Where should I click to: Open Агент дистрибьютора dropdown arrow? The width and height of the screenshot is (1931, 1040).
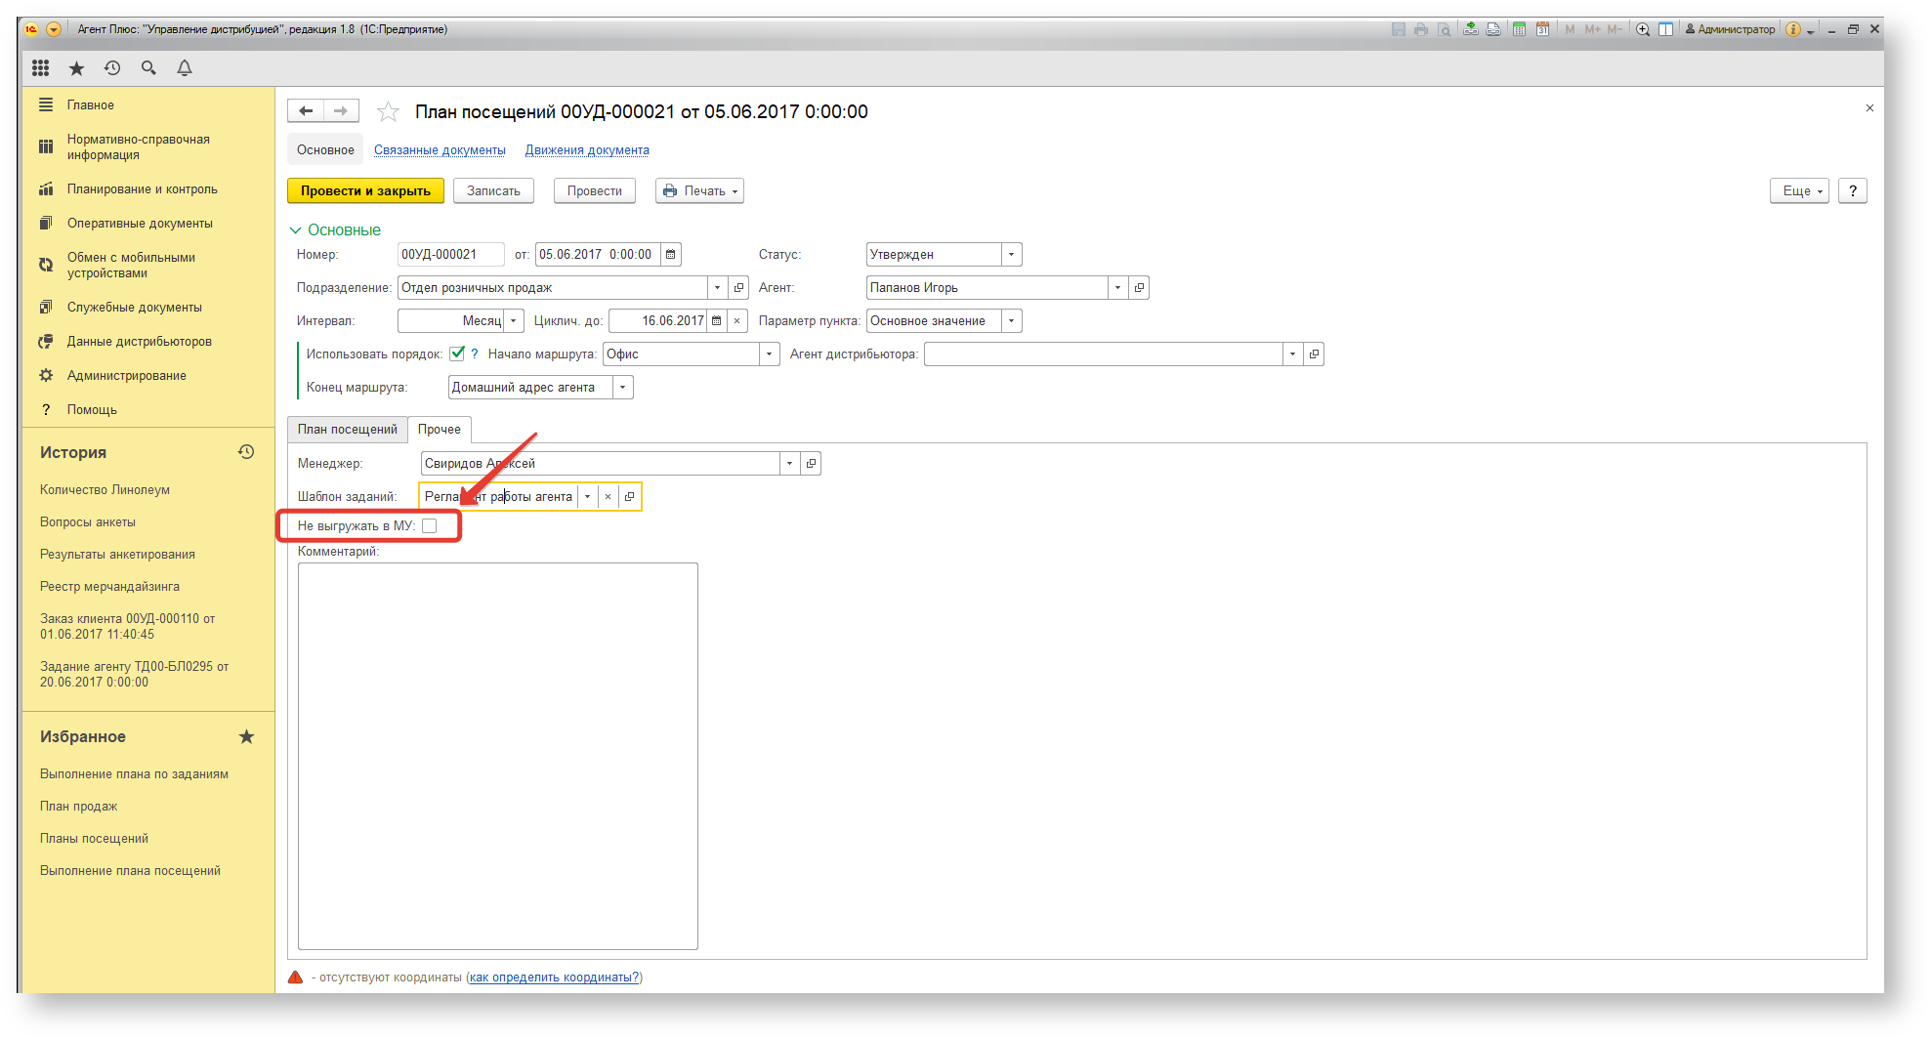click(x=1292, y=354)
